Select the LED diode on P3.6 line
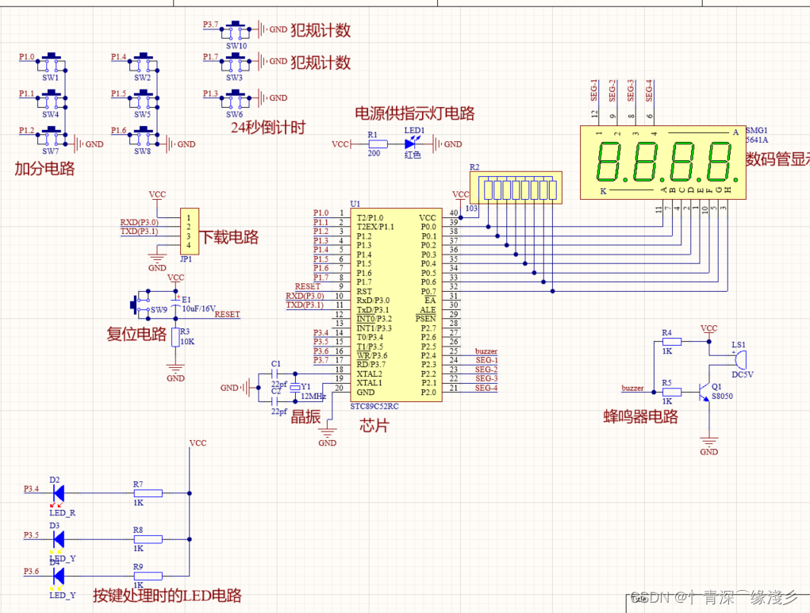The height and width of the screenshot is (613, 810). tap(58, 576)
